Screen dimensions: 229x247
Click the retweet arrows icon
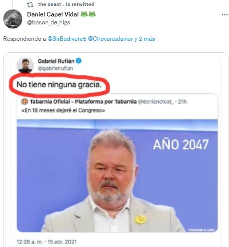coord(30,4)
